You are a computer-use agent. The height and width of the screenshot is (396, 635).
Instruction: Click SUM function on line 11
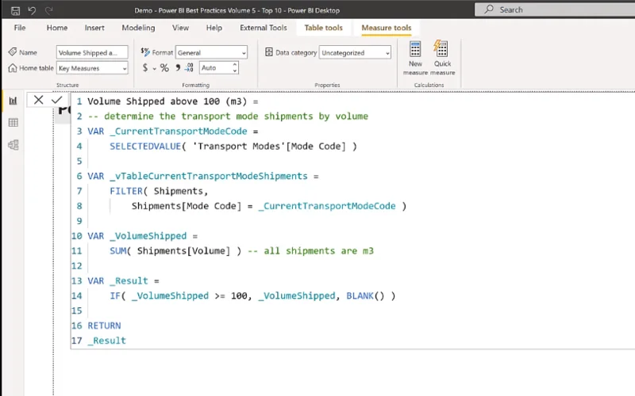tap(117, 250)
